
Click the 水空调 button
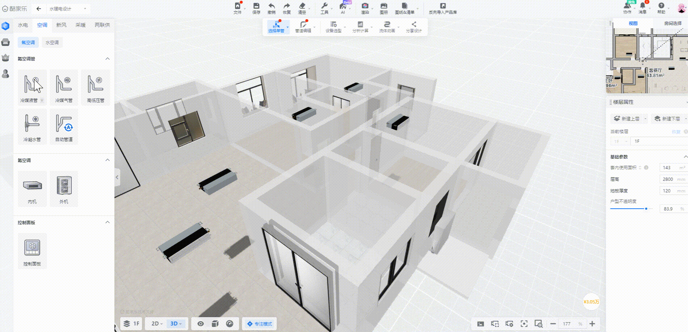tap(52, 42)
